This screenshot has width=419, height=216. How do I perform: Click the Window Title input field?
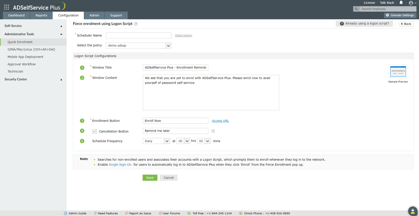pos(175,68)
